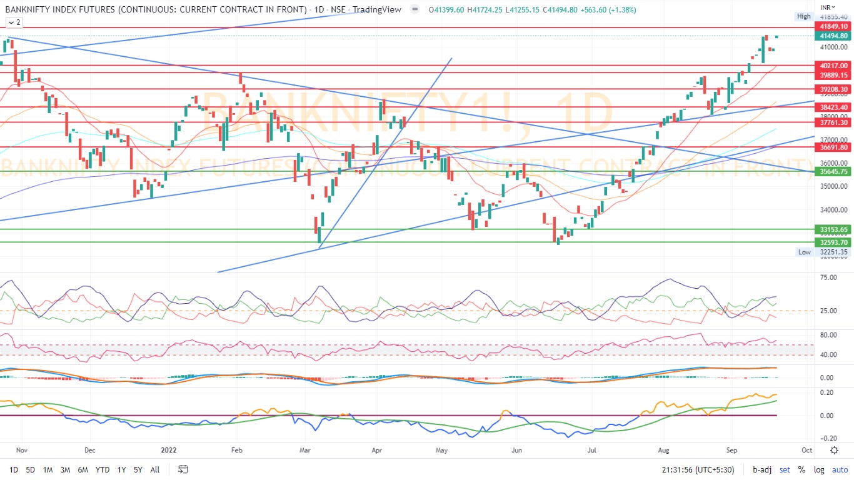
Task: Click the market status indicator dot
Action: tap(415, 9)
